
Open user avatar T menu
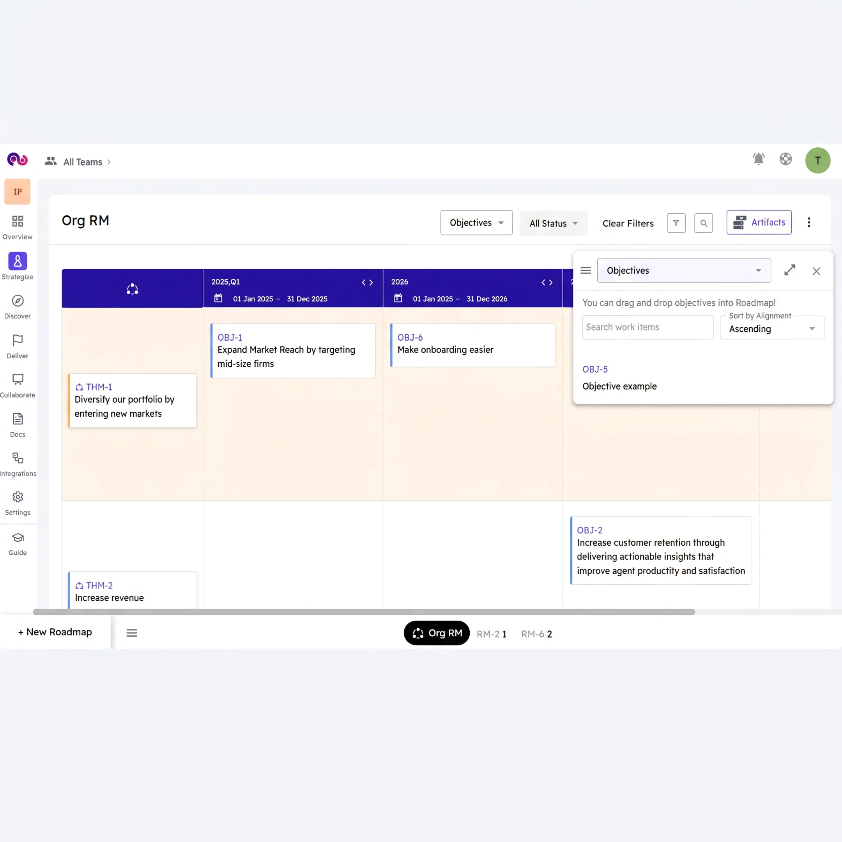pos(817,160)
